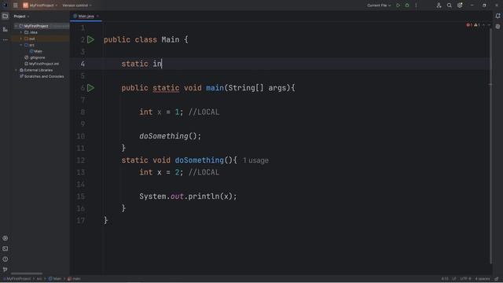Open More tool windows ellipsis
The image size is (503, 283).
[6, 40]
